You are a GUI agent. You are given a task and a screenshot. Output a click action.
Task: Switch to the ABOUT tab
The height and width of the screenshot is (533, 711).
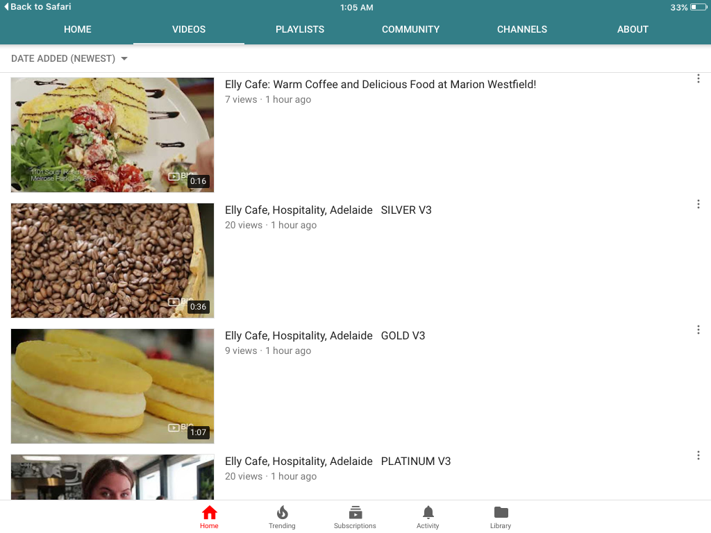[633, 29]
